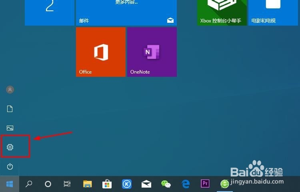Click the Power button icon

[x=10, y=166]
